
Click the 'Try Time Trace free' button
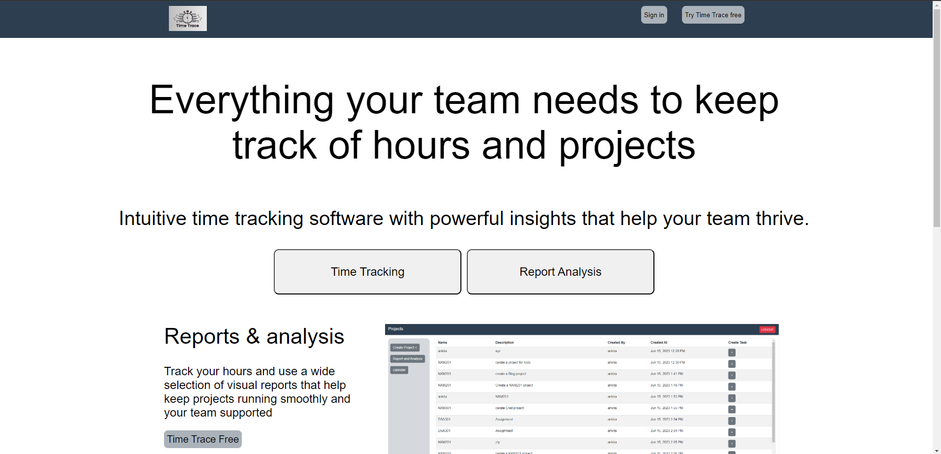pyautogui.click(x=713, y=15)
